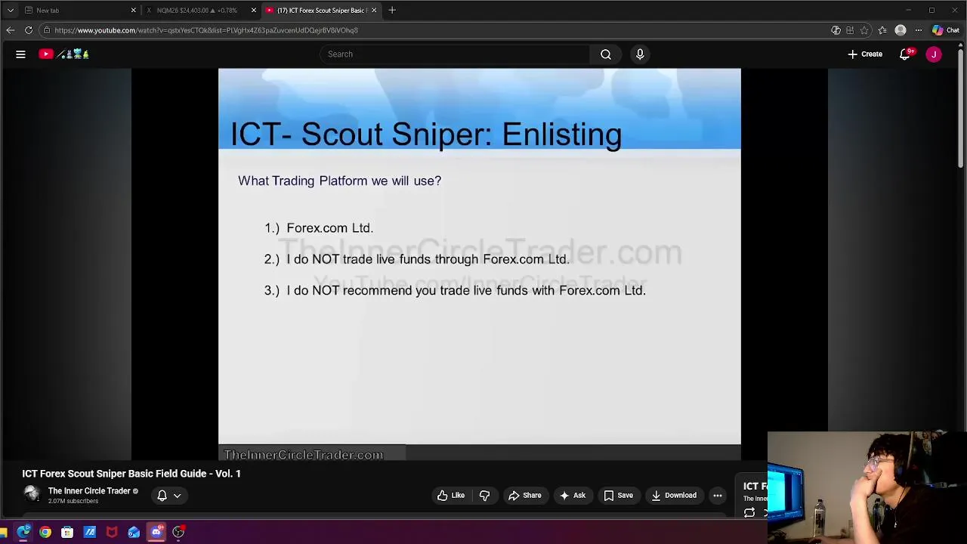Select the ICT Forex Scout Sniper tab

pyautogui.click(x=321, y=11)
